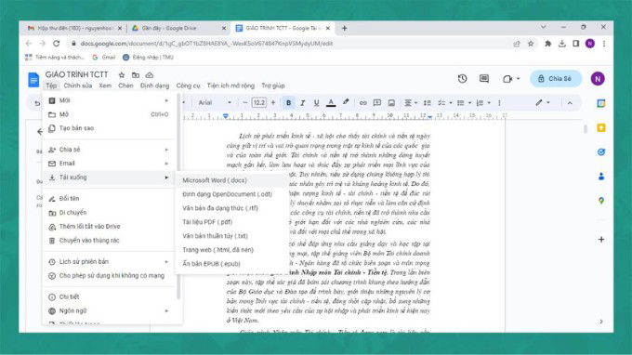
Task: Star the GIÁO TRÌNH TCTT document
Action: pyautogui.click(x=122, y=75)
